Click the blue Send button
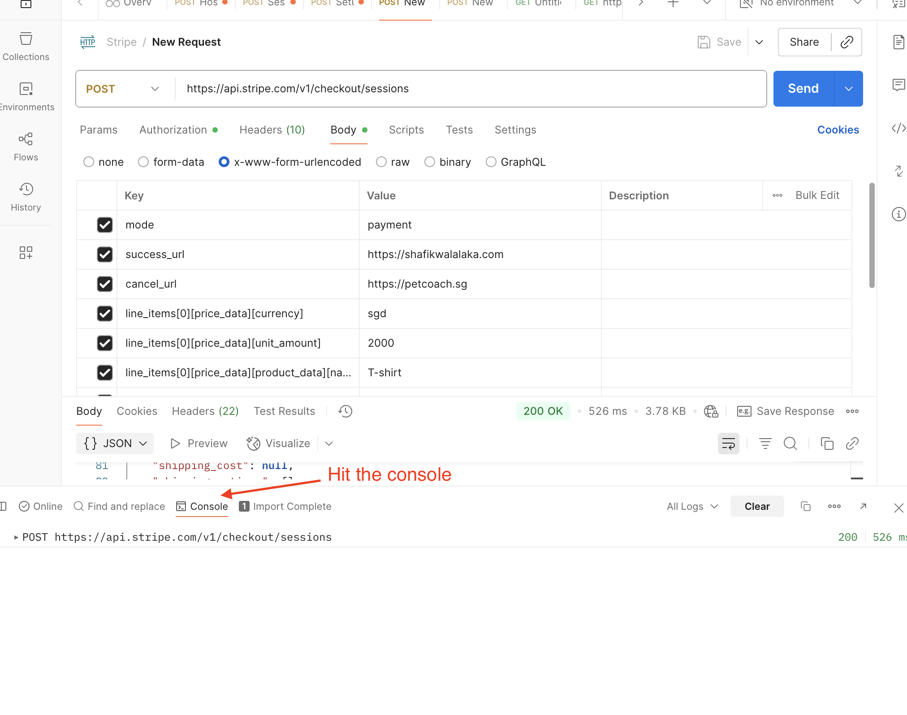The image size is (907, 715). 803,89
